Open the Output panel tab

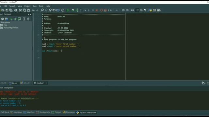coord(56,112)
